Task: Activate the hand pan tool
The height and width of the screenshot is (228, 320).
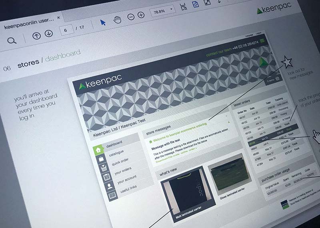Action: coord(117,20)
